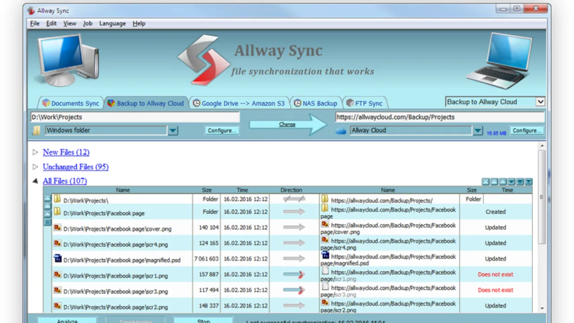
Task: Click the vertical scrollbar thumb
Action: click(x=542, y=197)
